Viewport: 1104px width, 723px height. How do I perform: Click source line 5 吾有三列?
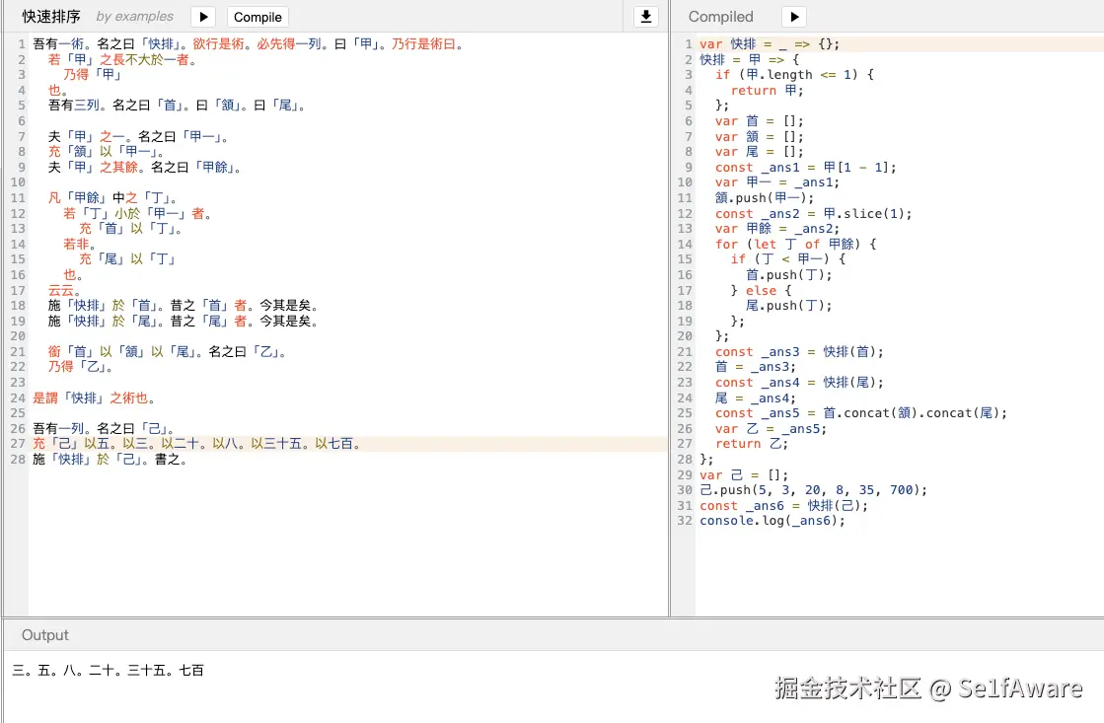(x=178, y=106)
